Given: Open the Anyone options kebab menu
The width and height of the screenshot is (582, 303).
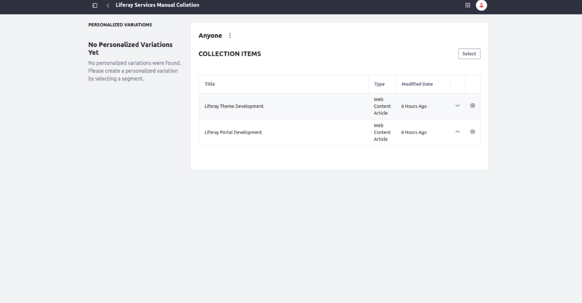Looking at the screenshot, I should (x=230, y=36).
